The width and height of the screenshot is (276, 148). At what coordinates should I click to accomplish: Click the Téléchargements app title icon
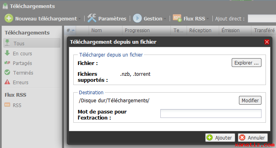pyautogui.click(x=5, y=6)
